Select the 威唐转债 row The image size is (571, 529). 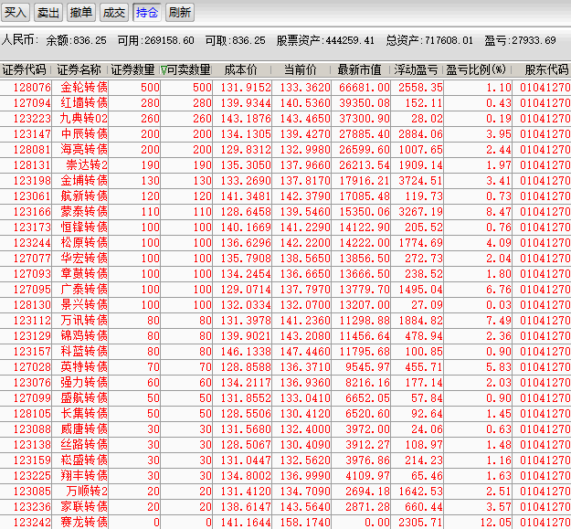click(x=285, y=429)
